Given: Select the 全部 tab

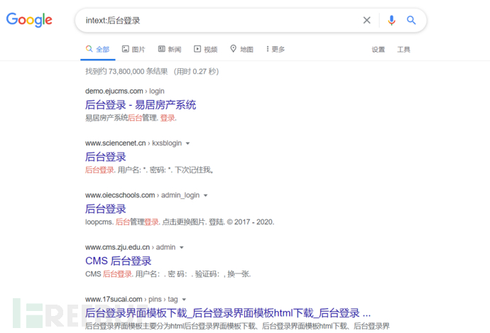Looking at the screenshot, I should [x=98, y=50].
